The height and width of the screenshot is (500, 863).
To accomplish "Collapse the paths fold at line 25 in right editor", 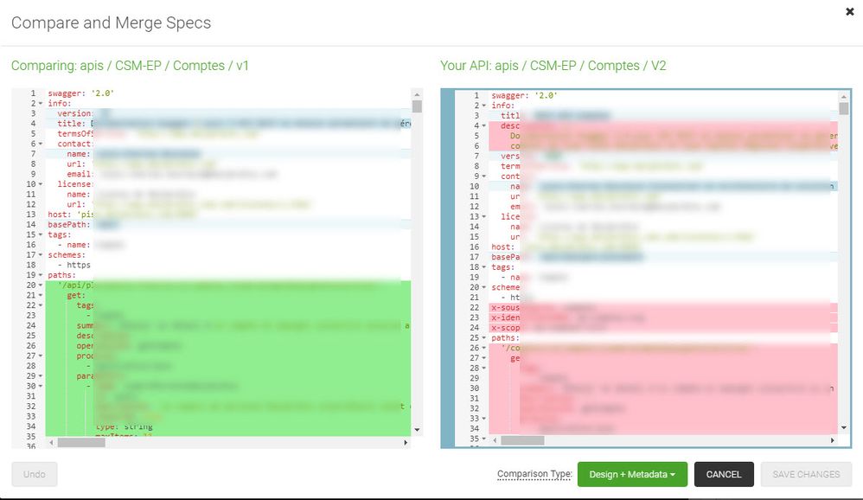I will point(484,337).
